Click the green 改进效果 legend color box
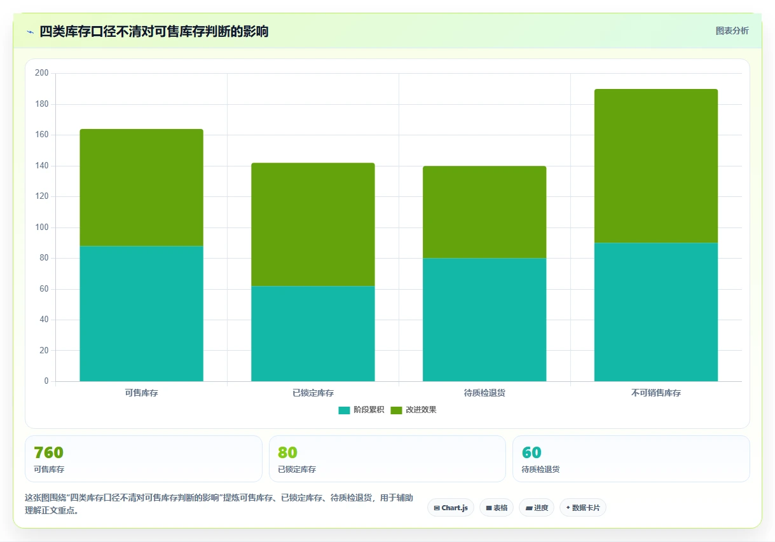775x542 pixels. [x=396, y=410]
